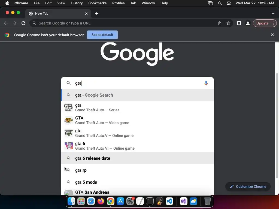279x209 pixels.
Task: Click the GTA VI logo thumbnail
Action: (69, 146)
